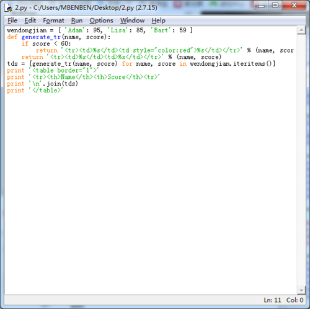310x309 pixels.
Task: Click 'if score < 60:' line
Action: (46, 44)
